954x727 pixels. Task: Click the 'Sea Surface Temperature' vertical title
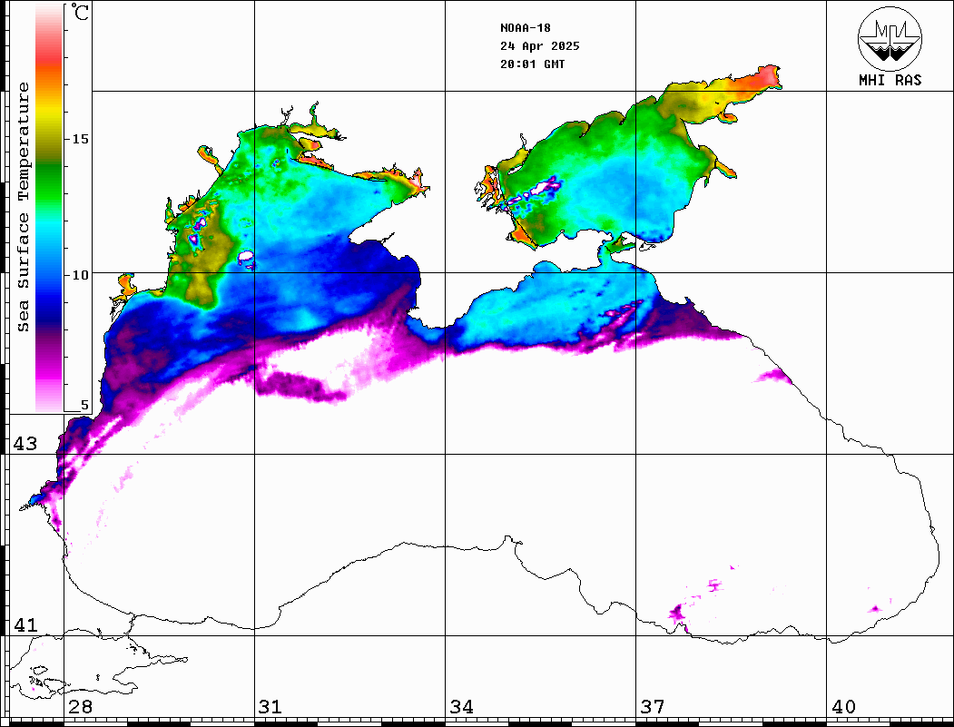pos(23,207)
